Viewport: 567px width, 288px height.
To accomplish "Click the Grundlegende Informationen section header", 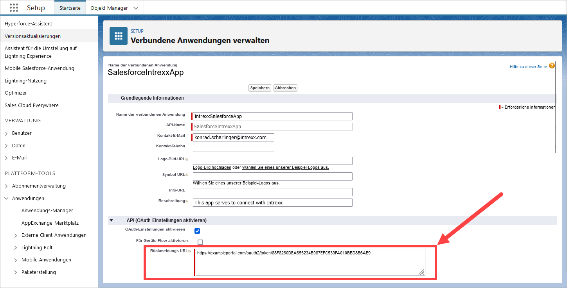I will tap(332, 98).
